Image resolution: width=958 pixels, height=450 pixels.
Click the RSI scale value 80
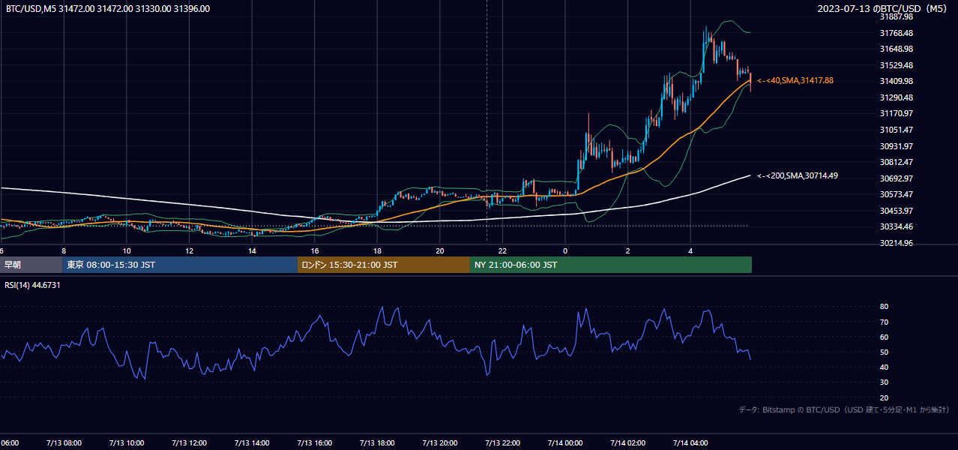coord(884,307)
